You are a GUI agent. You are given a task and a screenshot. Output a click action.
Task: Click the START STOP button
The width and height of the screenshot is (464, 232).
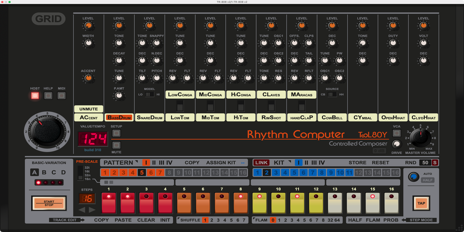(x=49, y=203)
